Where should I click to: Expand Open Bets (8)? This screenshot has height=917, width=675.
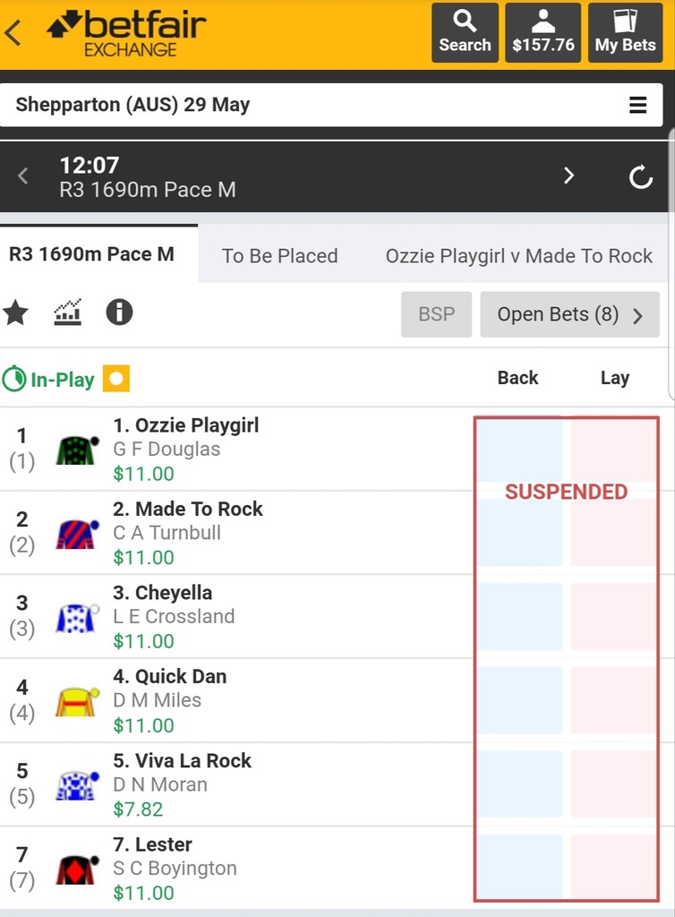(569, 314)
